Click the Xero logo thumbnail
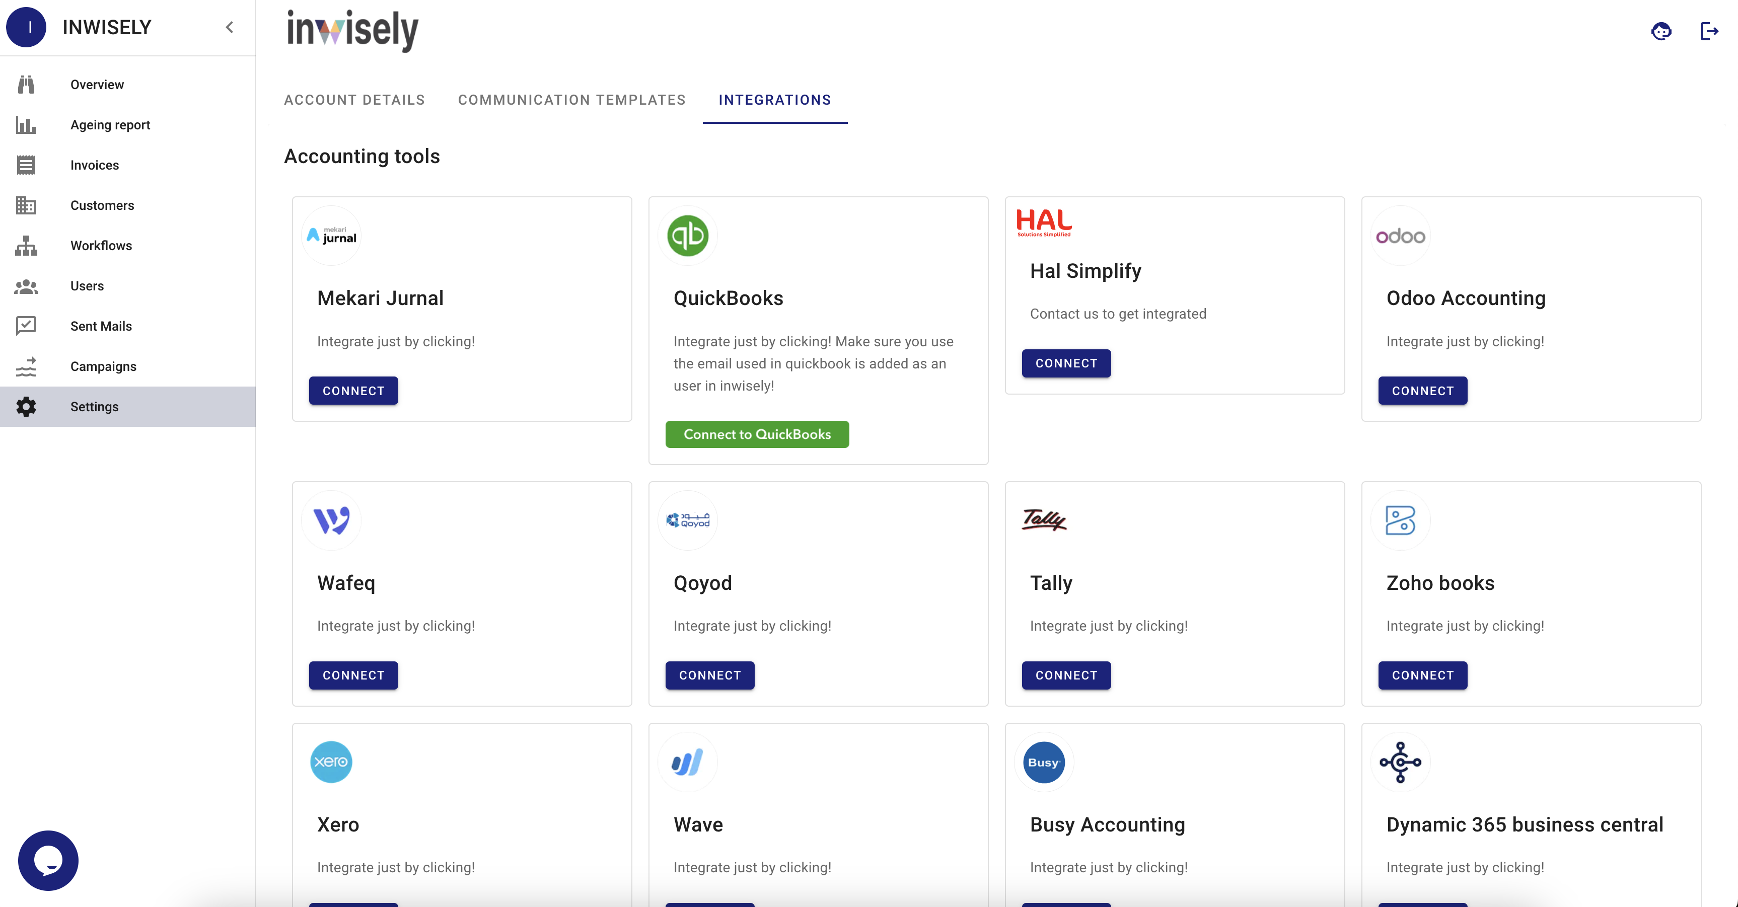 (x=331, y=762)
